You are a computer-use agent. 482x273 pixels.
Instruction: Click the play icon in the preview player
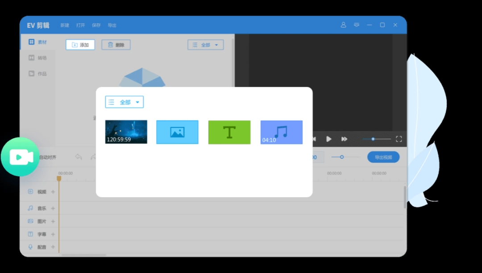[x=329, y=139]
